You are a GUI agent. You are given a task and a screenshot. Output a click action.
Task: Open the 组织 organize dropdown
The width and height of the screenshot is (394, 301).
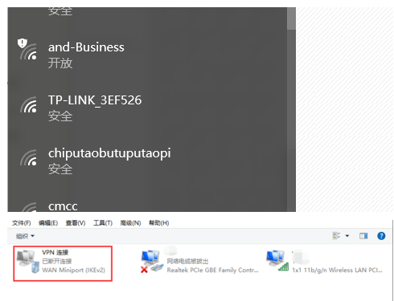[25, 236]
